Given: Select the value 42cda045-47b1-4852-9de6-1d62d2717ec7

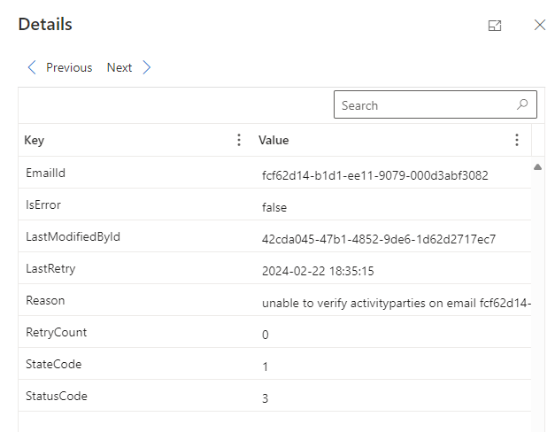Looking at the screenshot, I should [379, 239].
